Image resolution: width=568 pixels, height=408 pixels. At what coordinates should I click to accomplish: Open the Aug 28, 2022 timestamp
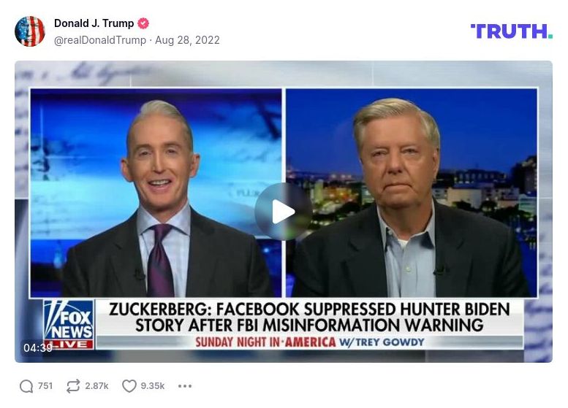(x=187, y=40)
